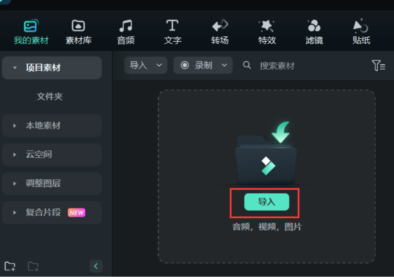
Task: Open the 特效 effects panel
Action: click(267, 31)
